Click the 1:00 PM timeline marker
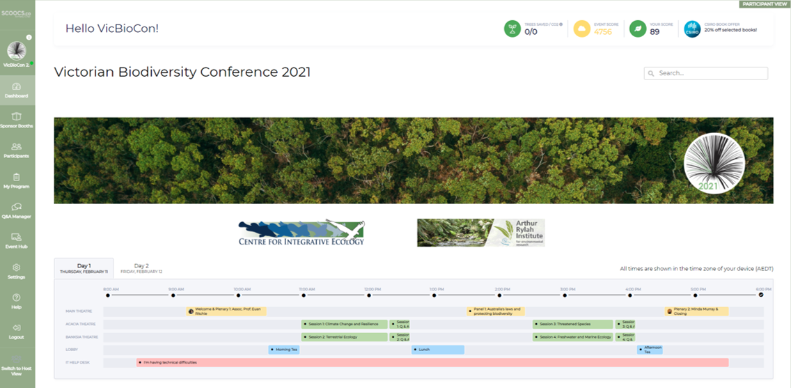The height and width of the screenshot is (388, 791). coord(434,295)
